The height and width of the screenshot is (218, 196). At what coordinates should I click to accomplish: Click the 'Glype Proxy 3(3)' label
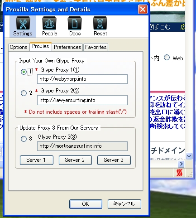[57, 137]
